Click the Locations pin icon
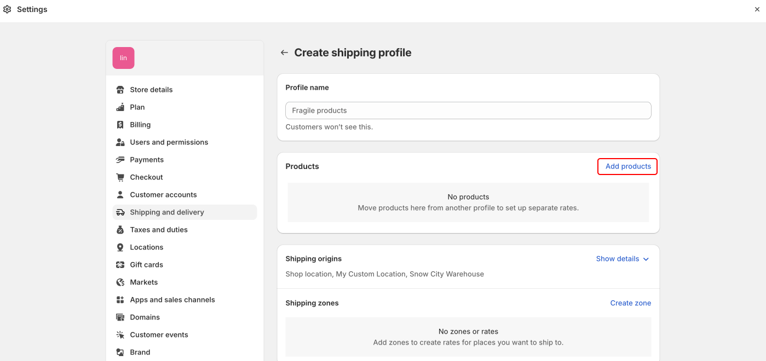This screenshot has width=766, height=361. (120, 247)
